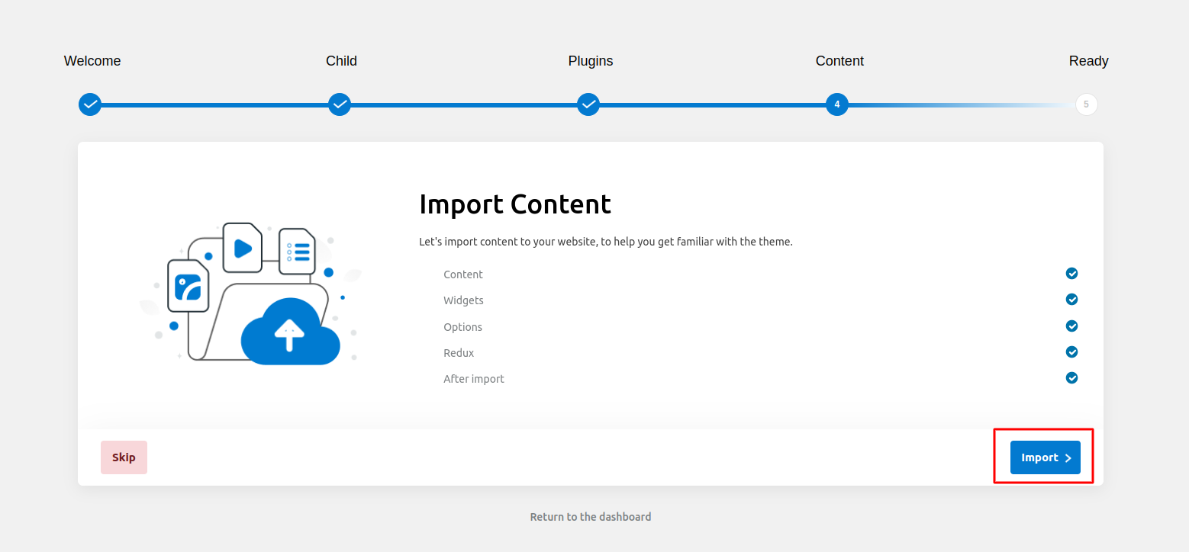Screen dimensions: 1189x552
Task: Click the Child step checkmark circle
Action: [340, 104]
